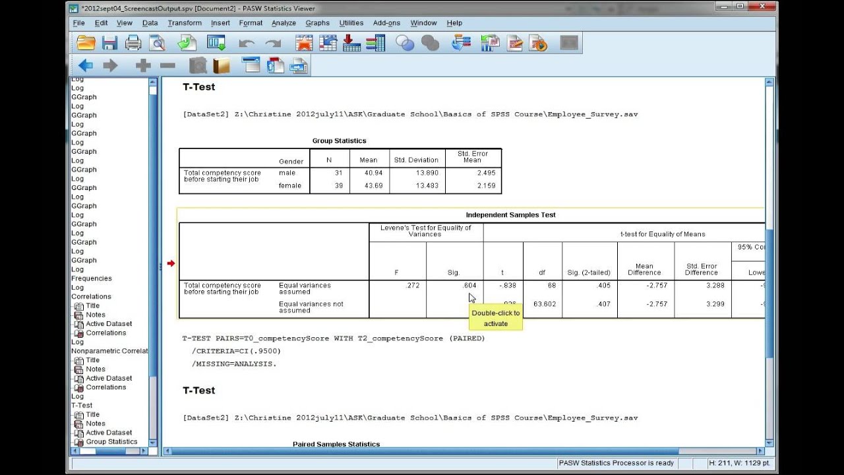
Task: Click the output pane horizontal scrollbar left arrow
Action: tap(167, 451)
